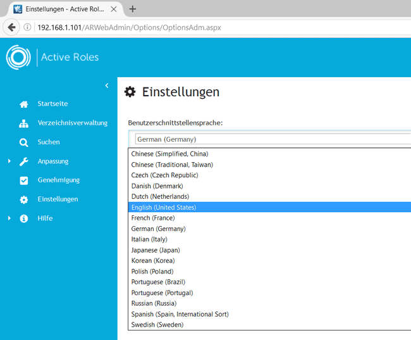The image size is (411, 340).
Task: Click the Active Roles logo icon
Action: [x=18, y=57]
